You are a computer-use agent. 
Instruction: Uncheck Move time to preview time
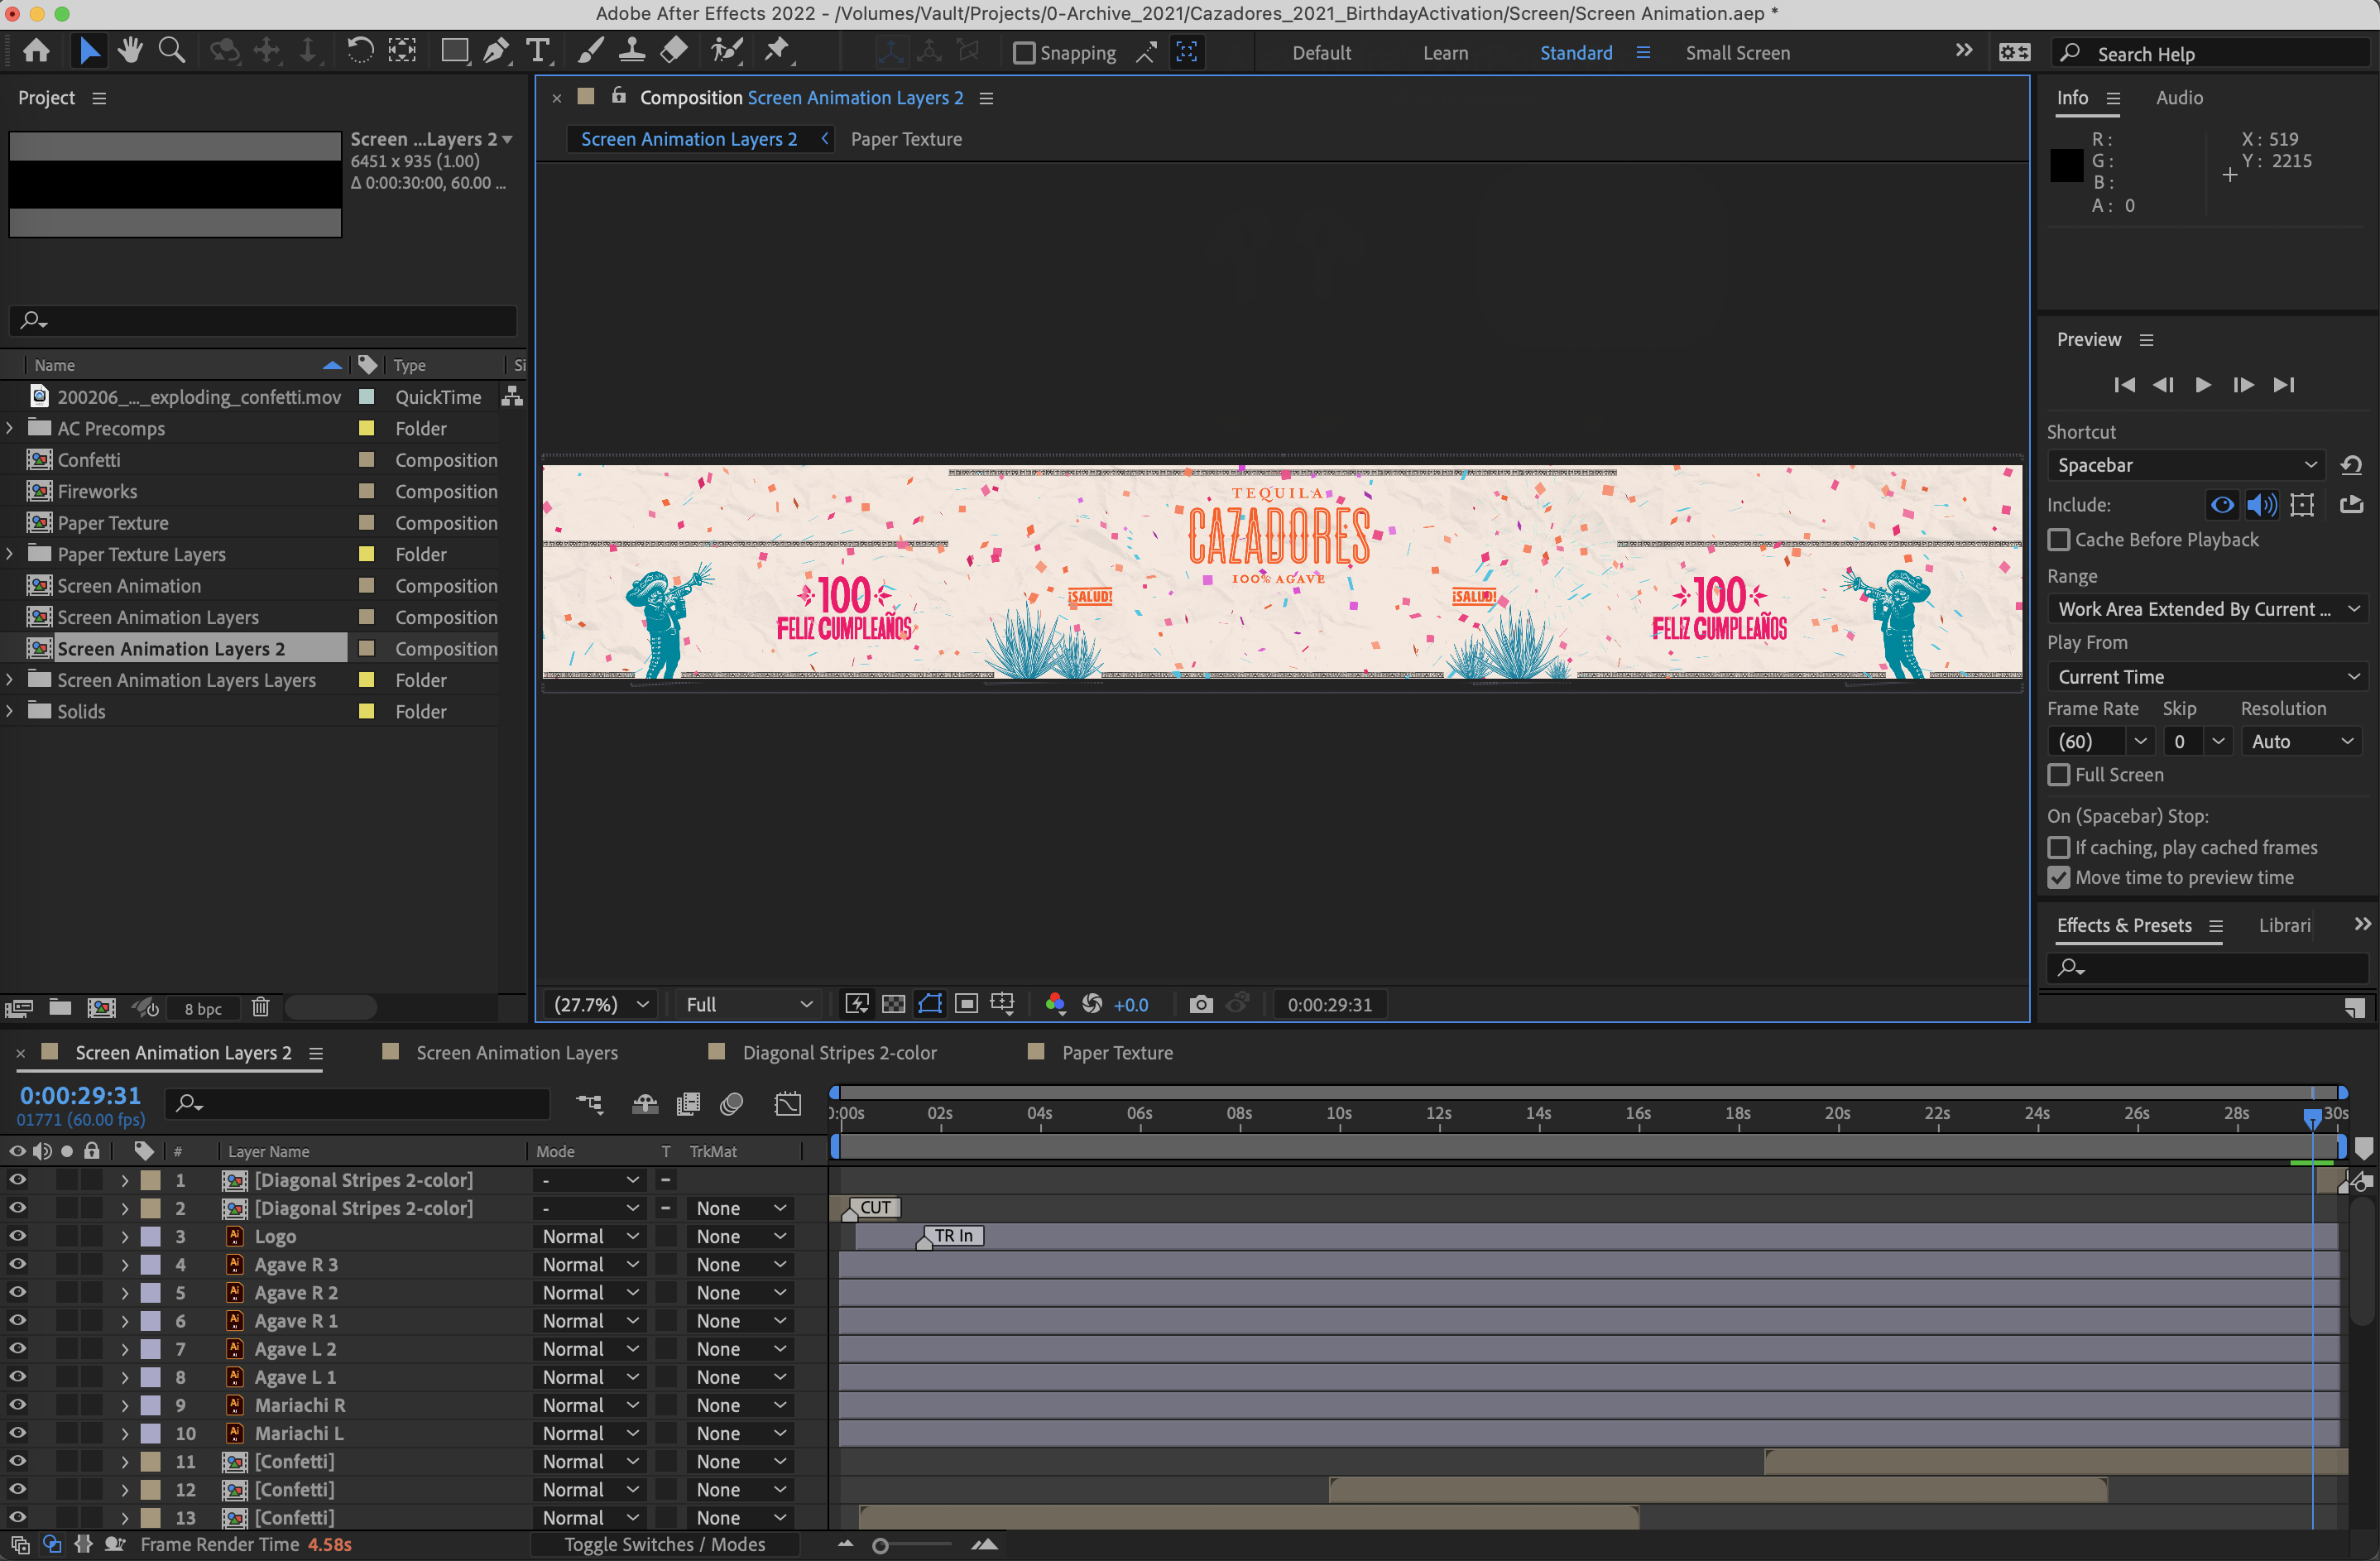point(2058,878)
